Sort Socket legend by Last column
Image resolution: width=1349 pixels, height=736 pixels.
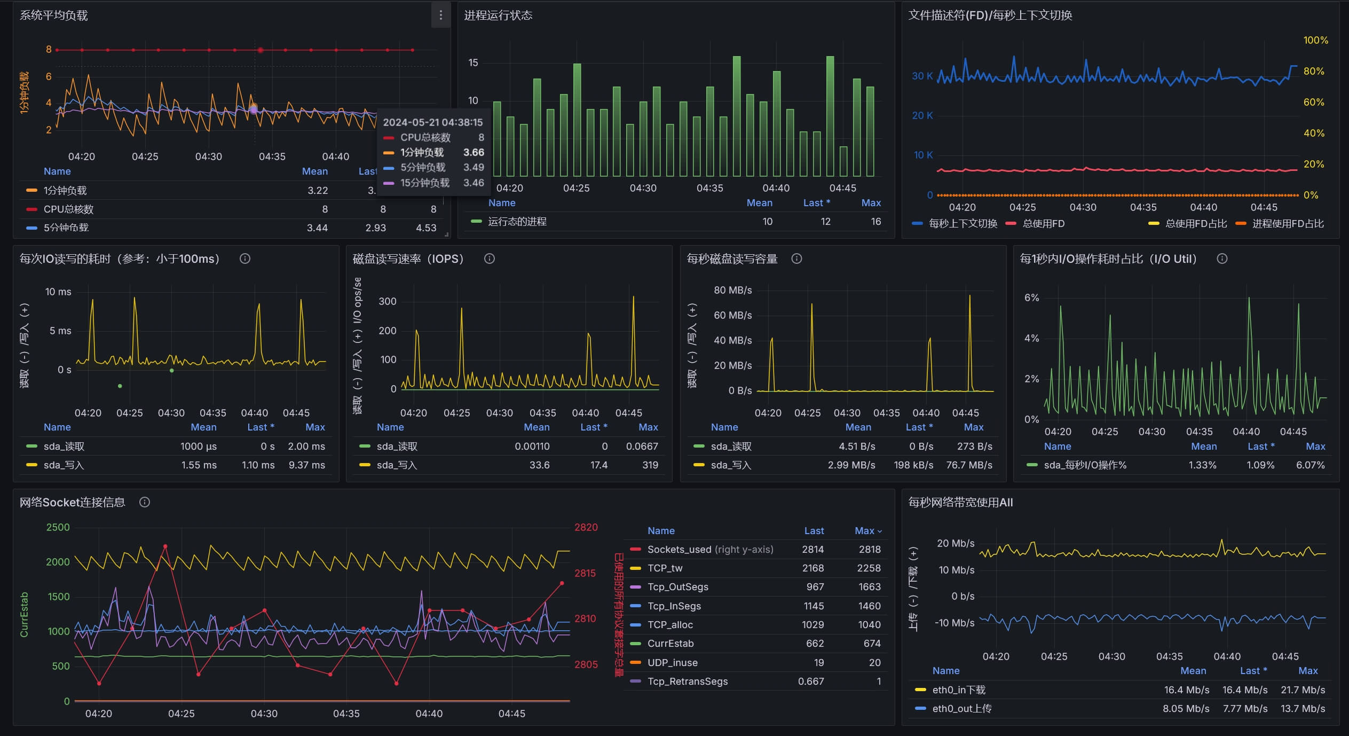[x=814, y=531]
